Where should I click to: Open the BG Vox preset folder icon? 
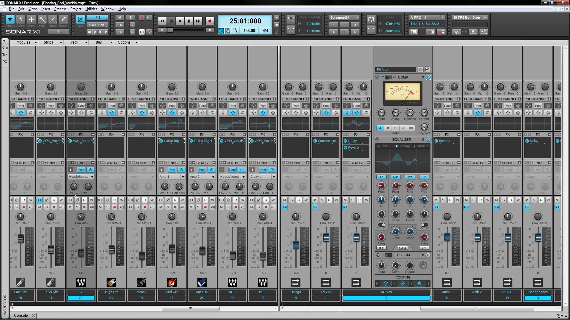pyautogui.click(x=421, y=69)
